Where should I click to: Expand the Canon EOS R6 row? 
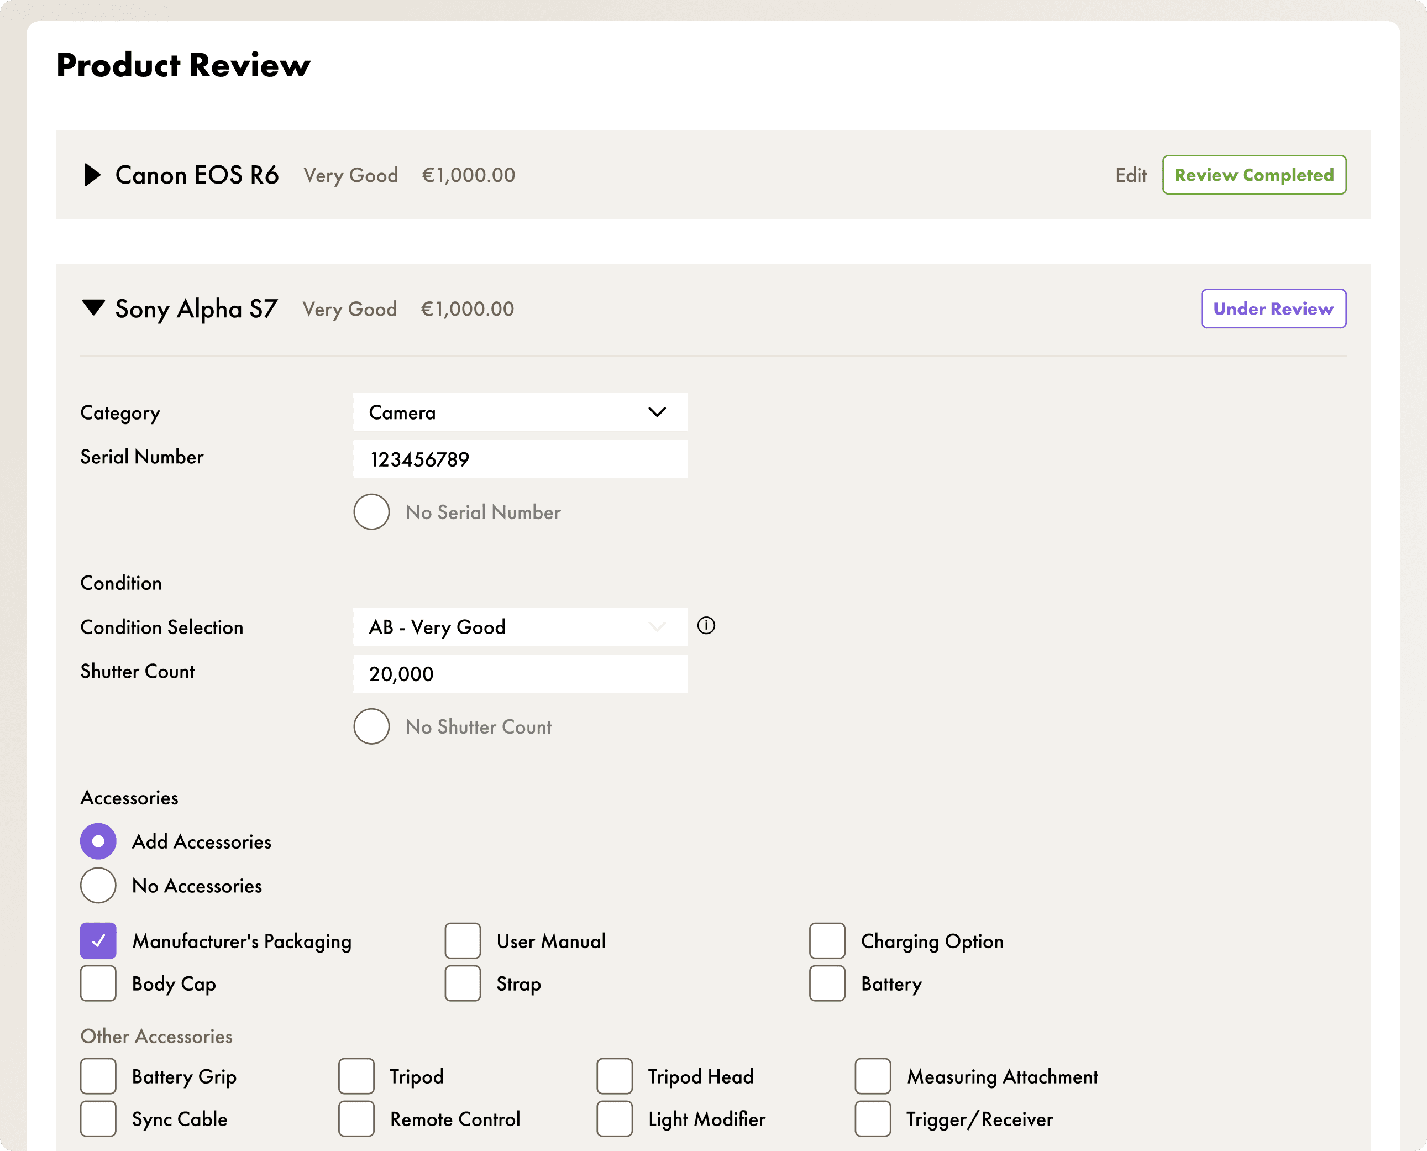tap(92, 175)
